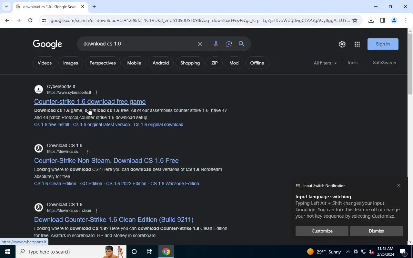Screen dimensions: 413x258
Task: Open 'Counter-Strike Non Steam' result
Action: pyautogui.click(x=106, y=161)
